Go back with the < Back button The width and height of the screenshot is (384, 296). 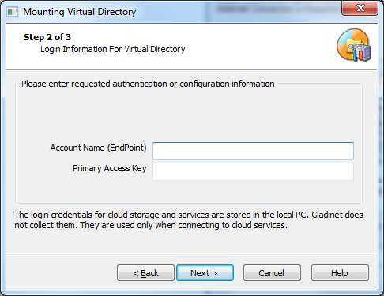[145, 273]
